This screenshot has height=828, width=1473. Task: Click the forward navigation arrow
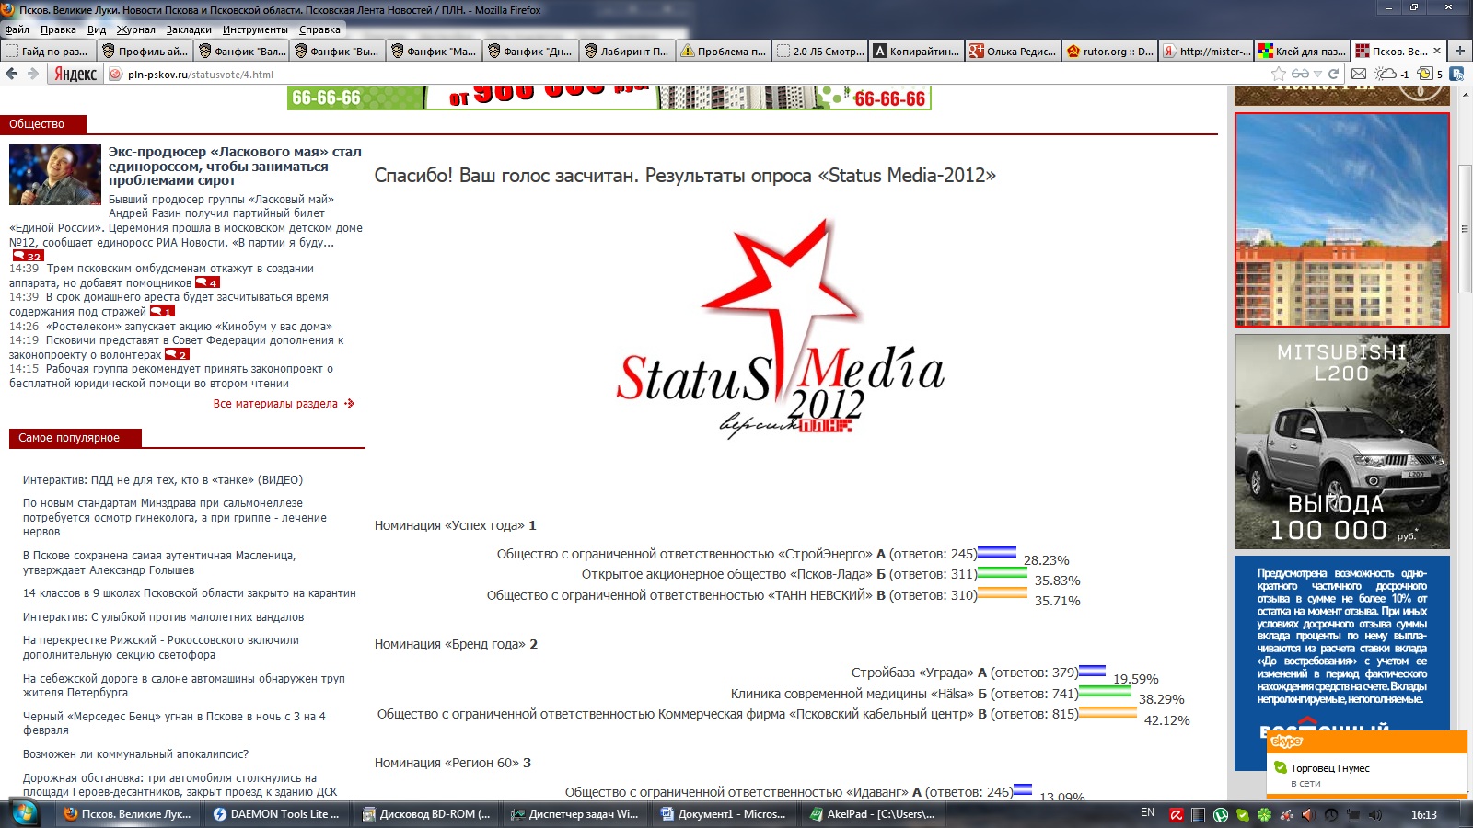click(x=32, y=74)
